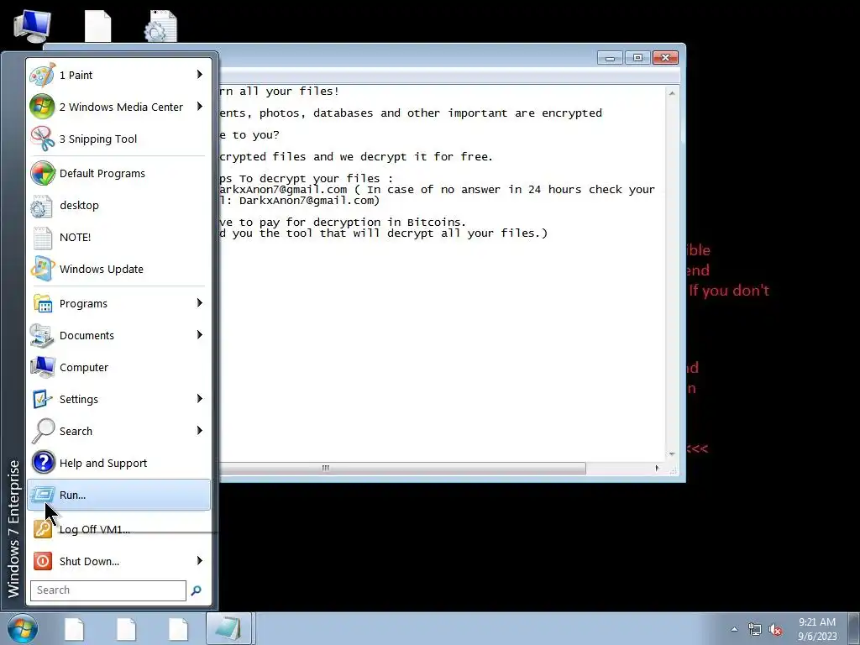This screenshot has height=645, width=860.
Task: Open the taskbar clock showing 9:21 AM
Action: click(x=817, y=629)
